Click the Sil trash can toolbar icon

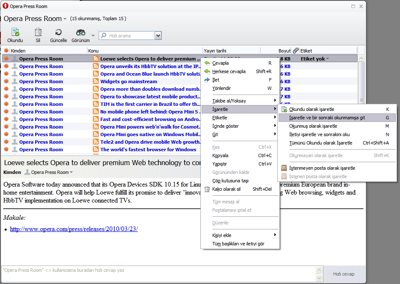point(38,32)
